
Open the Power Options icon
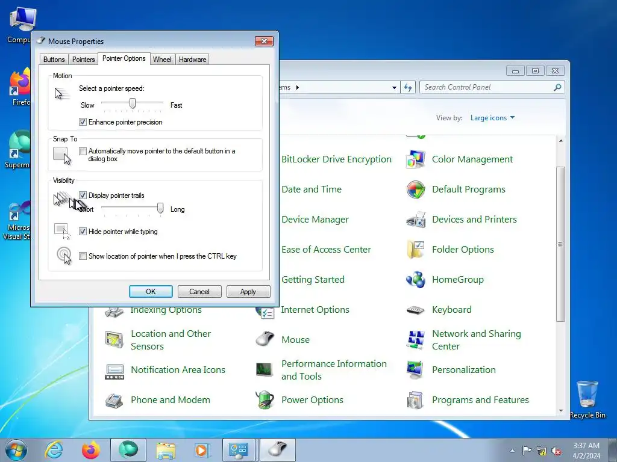265,400
